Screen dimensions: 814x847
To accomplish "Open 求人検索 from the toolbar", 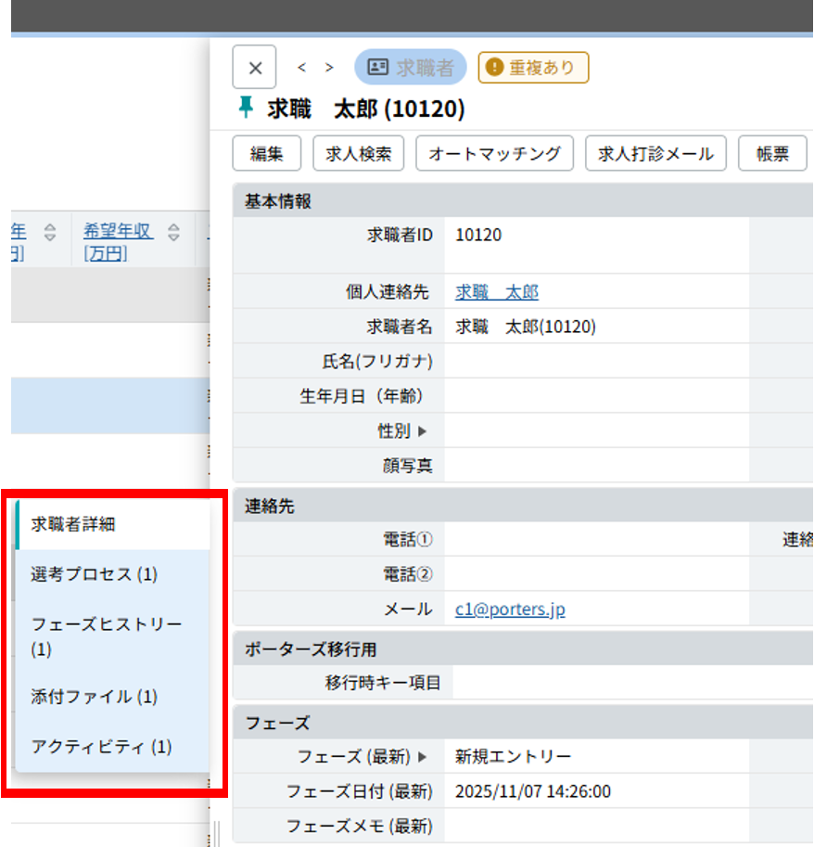I will [358, 154].
